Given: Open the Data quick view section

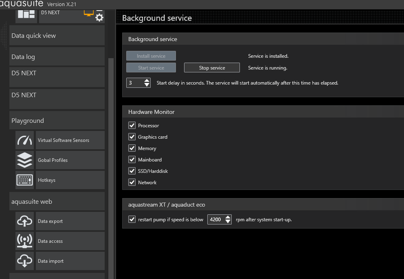Looking at the screenshot, I should (57, 36).
